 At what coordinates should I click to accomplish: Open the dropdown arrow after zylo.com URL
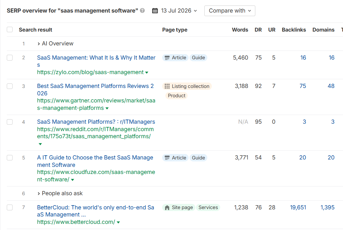147,72
